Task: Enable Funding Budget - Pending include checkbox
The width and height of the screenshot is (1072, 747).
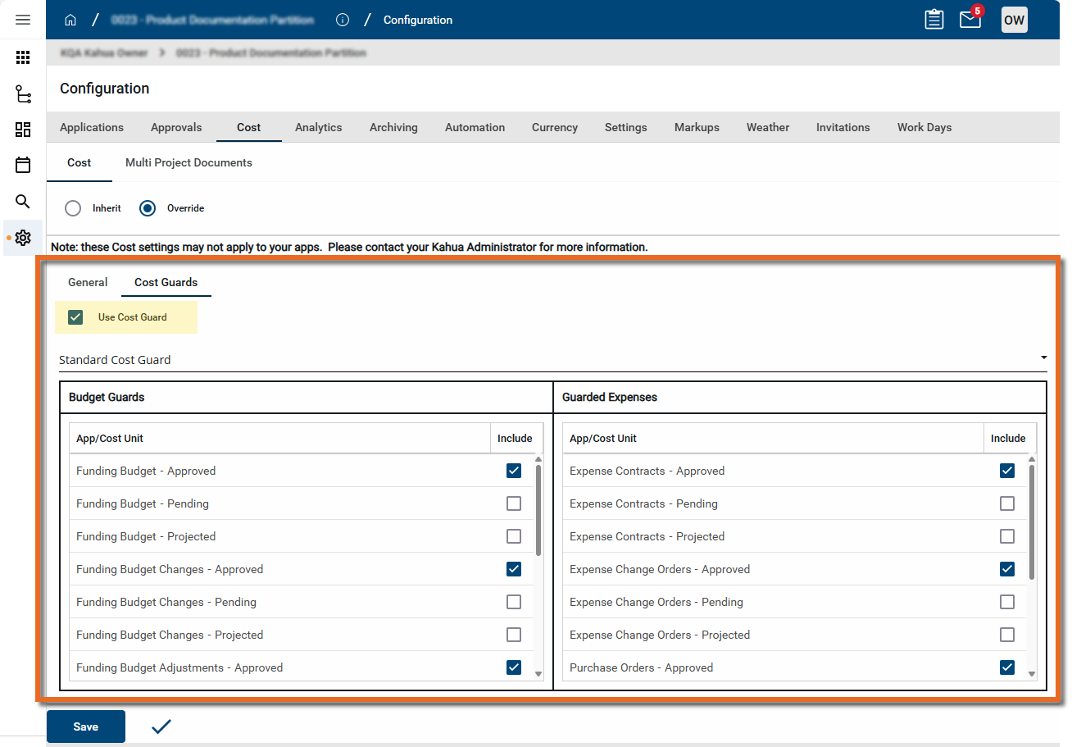Action: click(514, 503)
